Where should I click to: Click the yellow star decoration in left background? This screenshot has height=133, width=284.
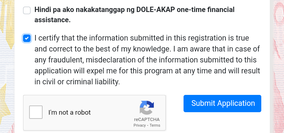pos(5,103)
